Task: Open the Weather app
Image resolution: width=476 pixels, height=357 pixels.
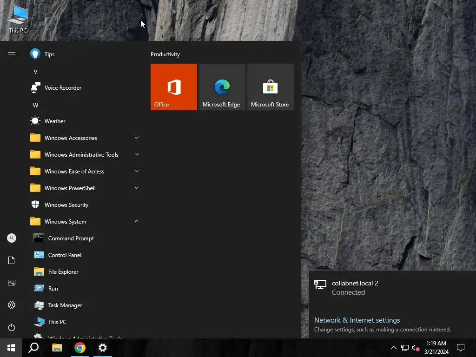Action: [85, 121]
